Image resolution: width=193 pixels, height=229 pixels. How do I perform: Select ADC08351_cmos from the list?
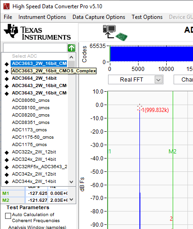[x=31, y=123]
